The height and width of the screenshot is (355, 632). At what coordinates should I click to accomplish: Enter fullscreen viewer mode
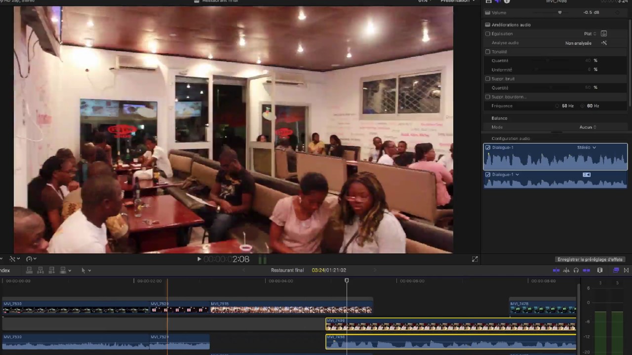point(475,259)
